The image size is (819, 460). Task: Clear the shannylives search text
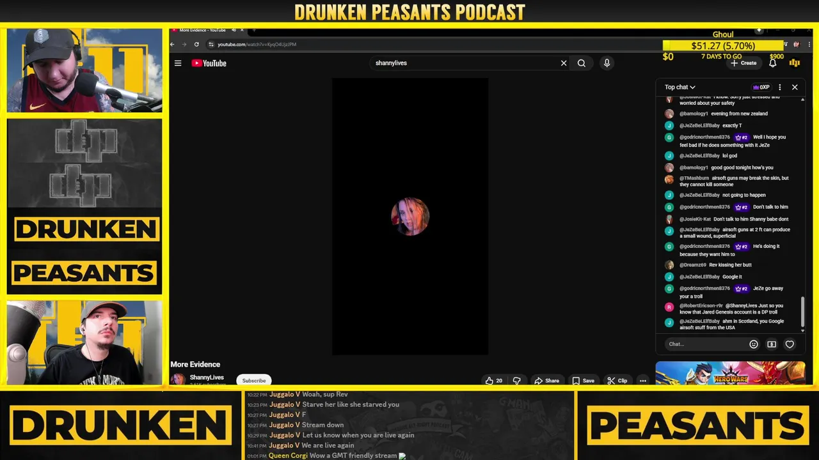pos(564,63)
